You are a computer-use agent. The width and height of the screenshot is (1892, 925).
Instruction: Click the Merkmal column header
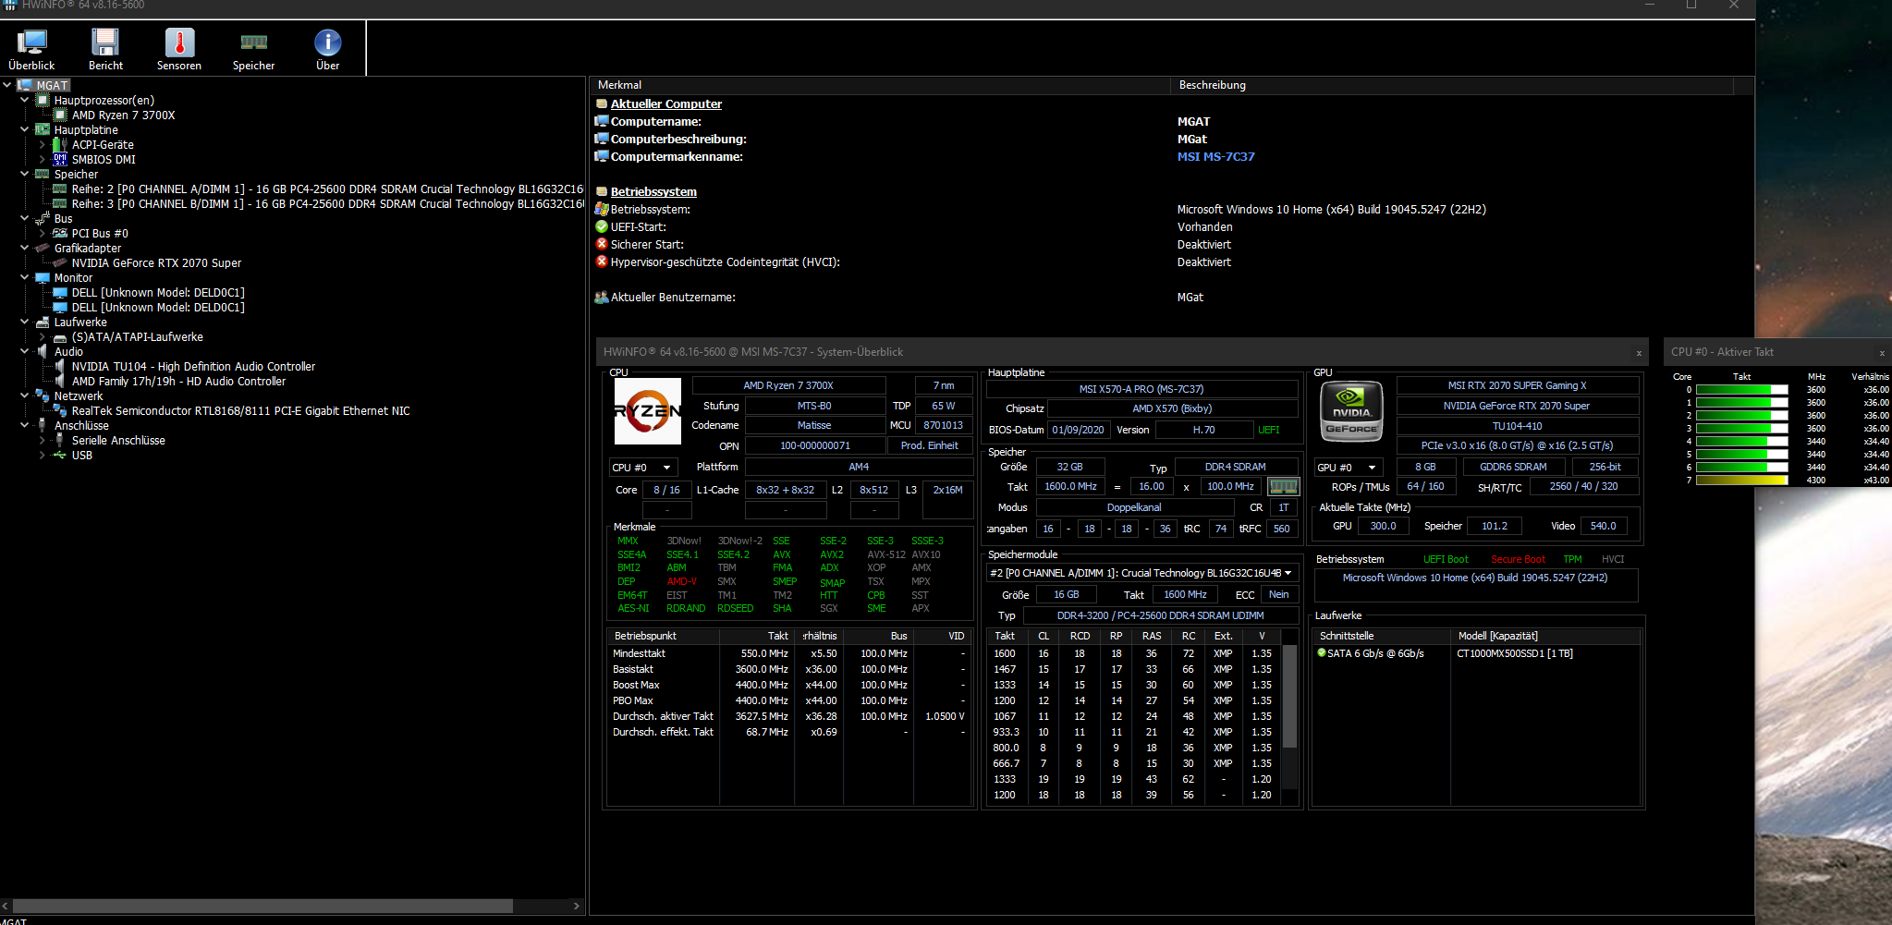click(881, 85)
